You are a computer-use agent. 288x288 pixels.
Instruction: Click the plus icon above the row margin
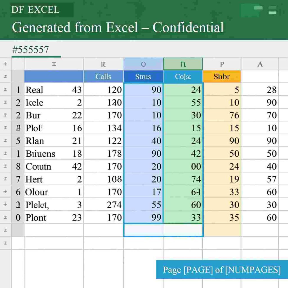[x=6, y=64]
